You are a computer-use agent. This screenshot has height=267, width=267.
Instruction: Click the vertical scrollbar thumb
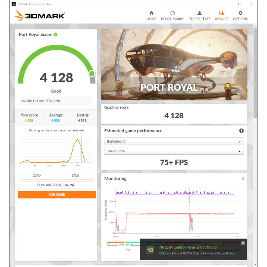[x=255, y=73]
